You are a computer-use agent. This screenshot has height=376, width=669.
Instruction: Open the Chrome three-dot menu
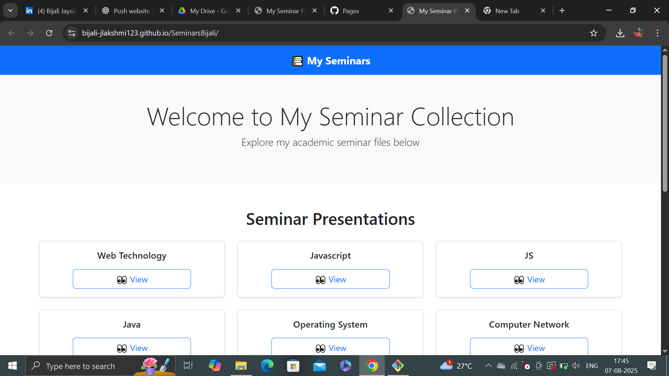pyautogui.click(x=657, y=33)
